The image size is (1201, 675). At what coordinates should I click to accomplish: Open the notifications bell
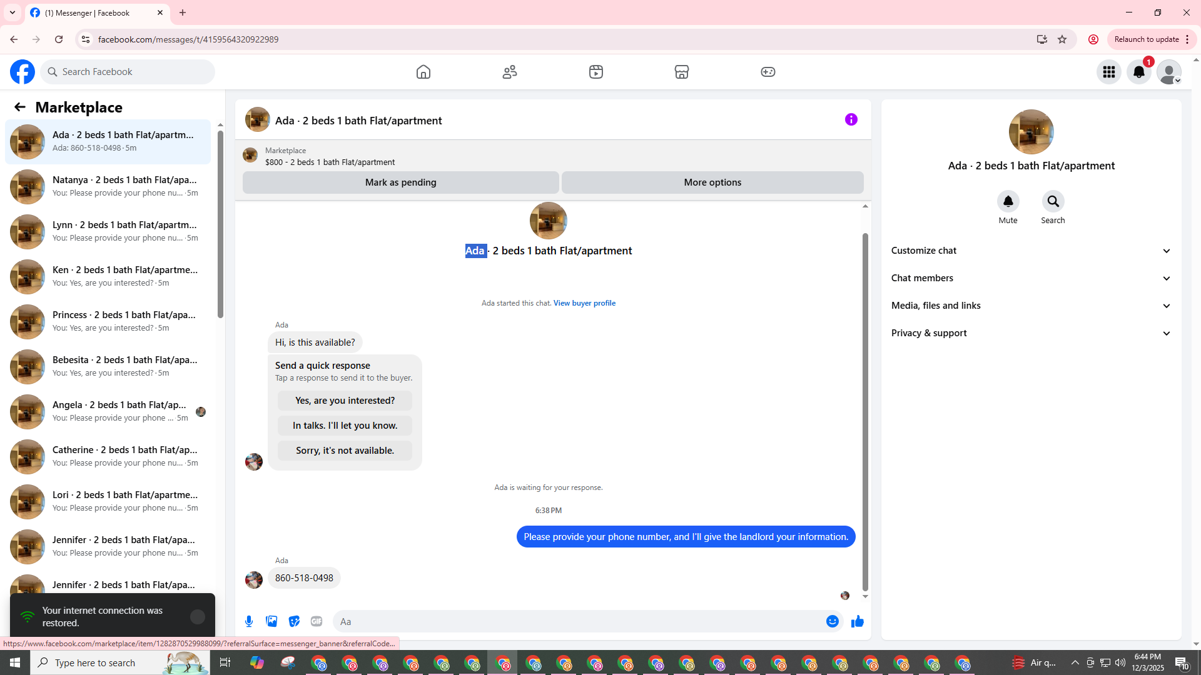pyautogui.click(x=1139, y=72)
